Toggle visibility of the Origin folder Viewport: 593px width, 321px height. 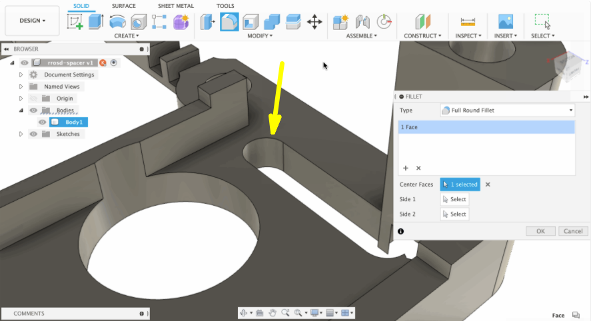tap(33, 99)
